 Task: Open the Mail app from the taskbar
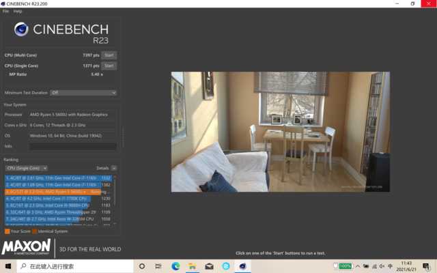click(209, 266)
